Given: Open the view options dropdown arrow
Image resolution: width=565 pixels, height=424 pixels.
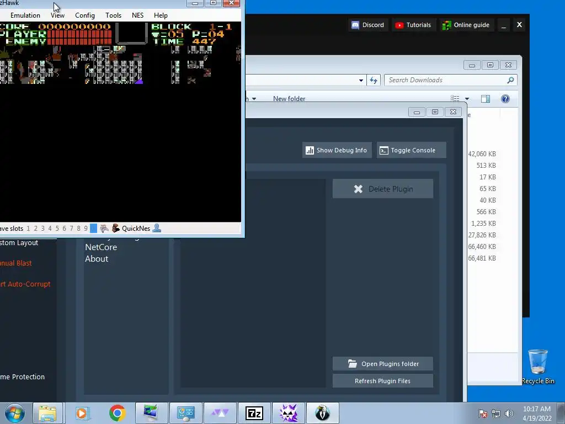Looking at the screenshot, I should click(x=467, y=99).
